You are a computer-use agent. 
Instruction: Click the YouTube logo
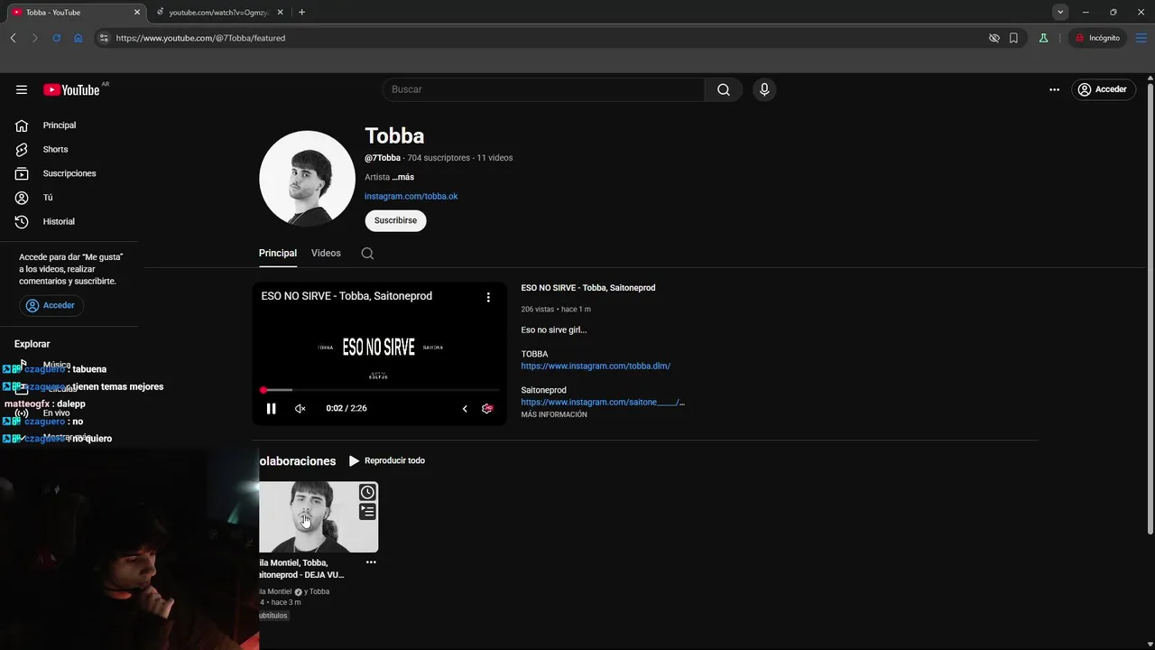point(71,89)
